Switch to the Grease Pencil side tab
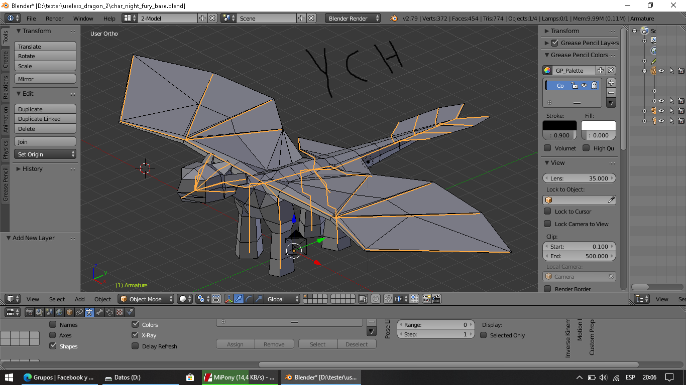 click(6, 184)
